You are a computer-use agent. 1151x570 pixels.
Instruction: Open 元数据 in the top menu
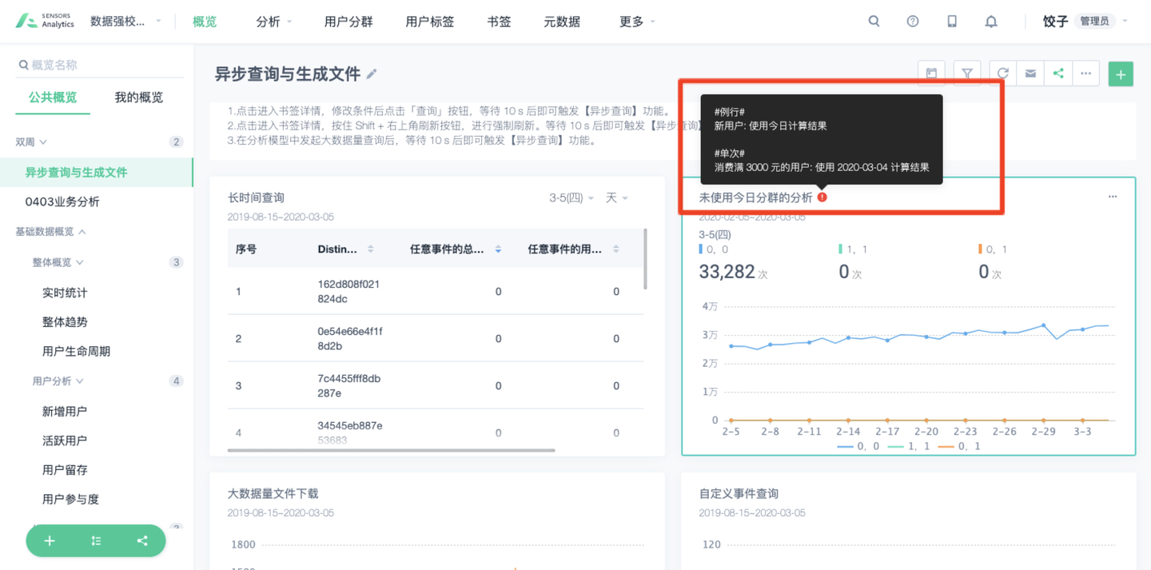(562, 22)
